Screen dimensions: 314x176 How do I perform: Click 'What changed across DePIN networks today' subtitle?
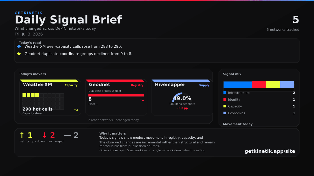pyautogui.click(x=55, y=29)
